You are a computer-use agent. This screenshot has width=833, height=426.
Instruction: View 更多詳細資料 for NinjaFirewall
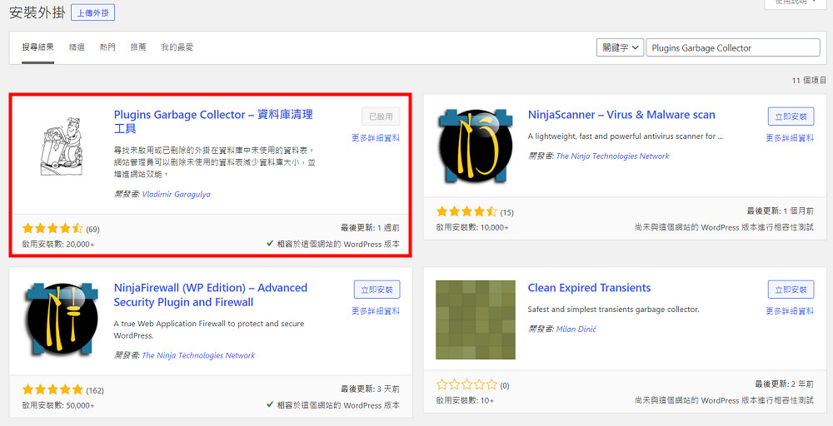coord(376,311)
